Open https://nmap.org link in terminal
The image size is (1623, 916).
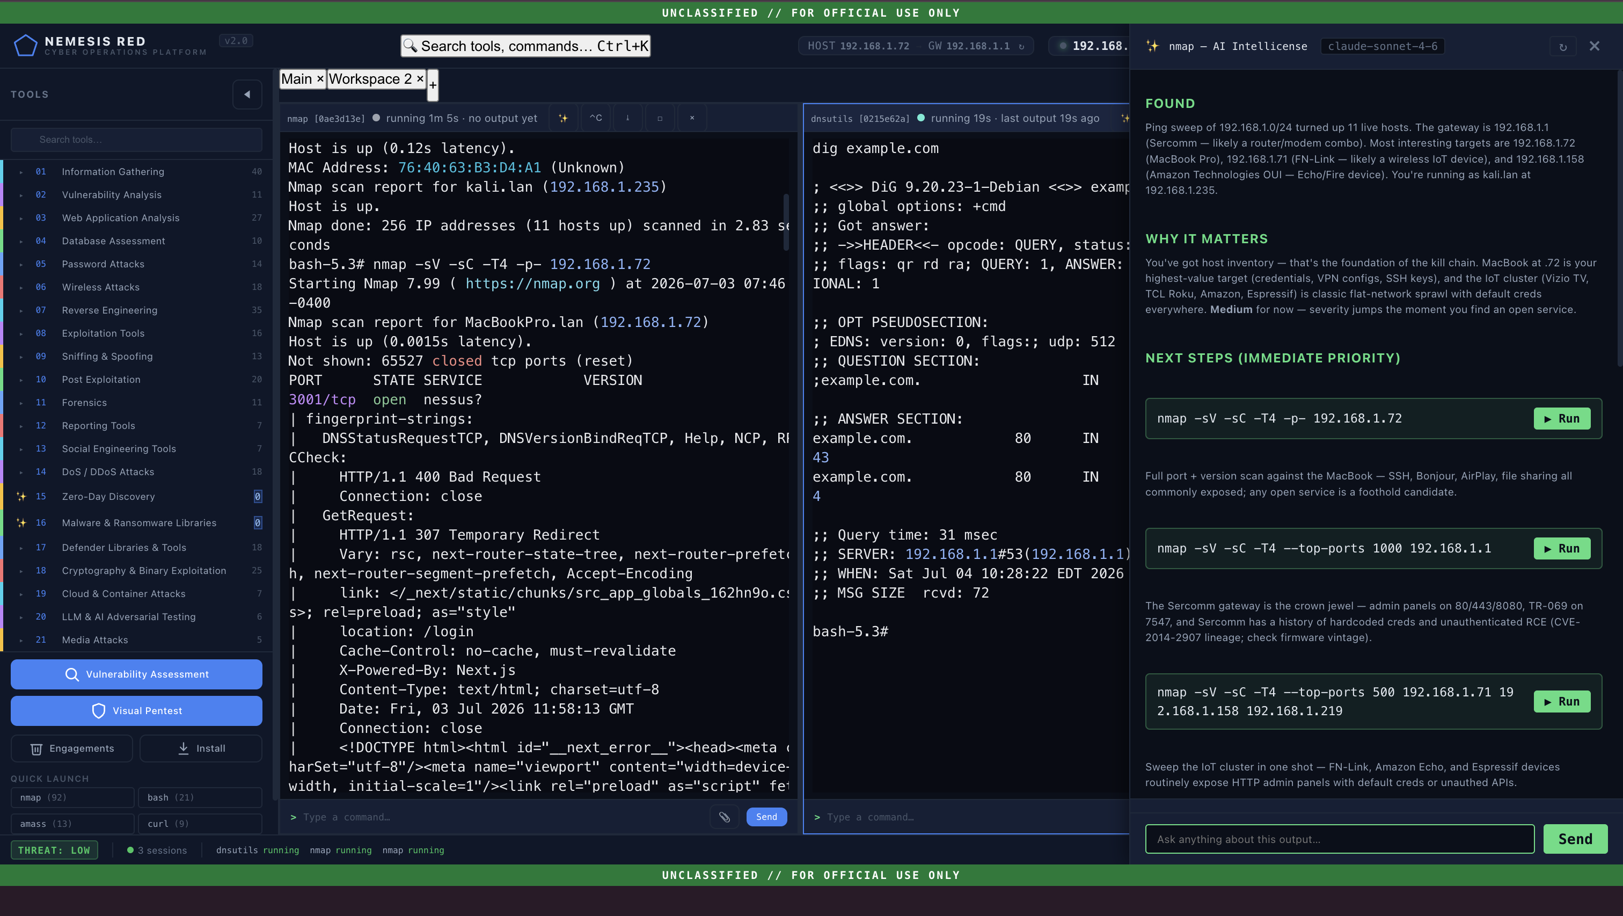coord(533,285)
